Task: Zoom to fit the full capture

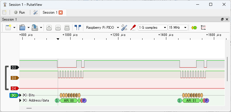Action: [x=67, y=28]
